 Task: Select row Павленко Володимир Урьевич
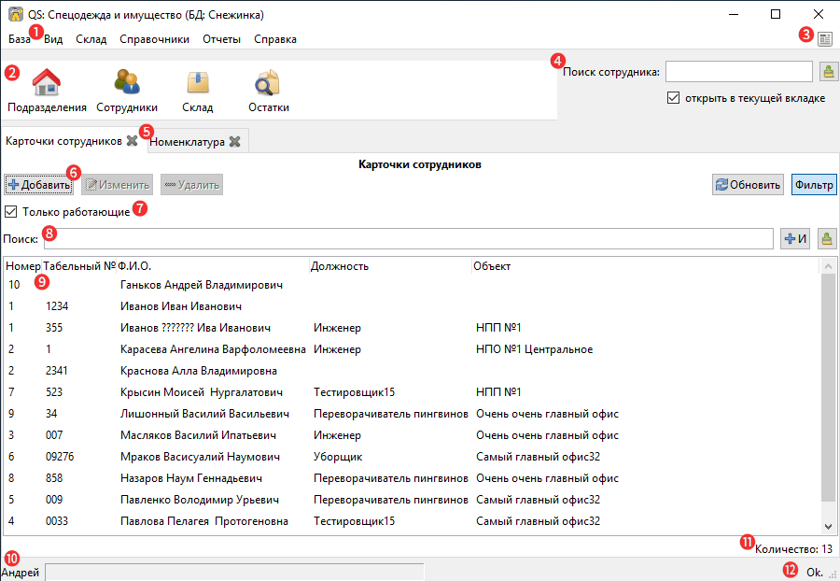412,500
